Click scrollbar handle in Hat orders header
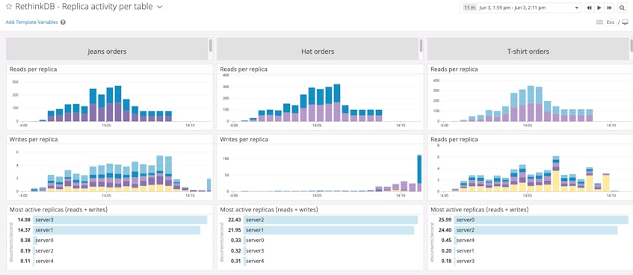The image size is (633, 275). point(421,46)
